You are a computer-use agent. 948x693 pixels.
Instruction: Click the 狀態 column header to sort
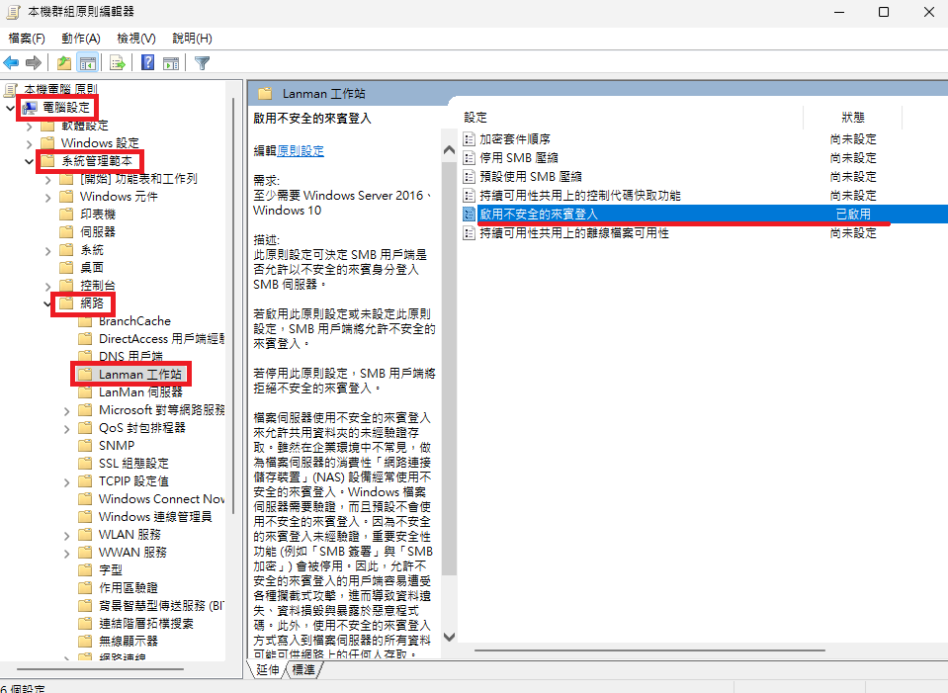coord(852,117)
